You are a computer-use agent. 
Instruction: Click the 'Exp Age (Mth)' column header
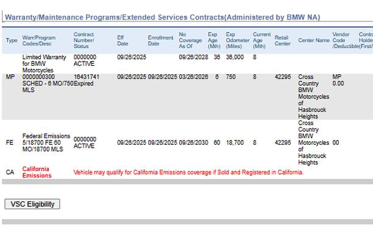(x=214, y=40)
